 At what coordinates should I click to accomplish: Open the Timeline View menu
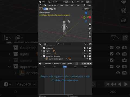tap(64, 64)
